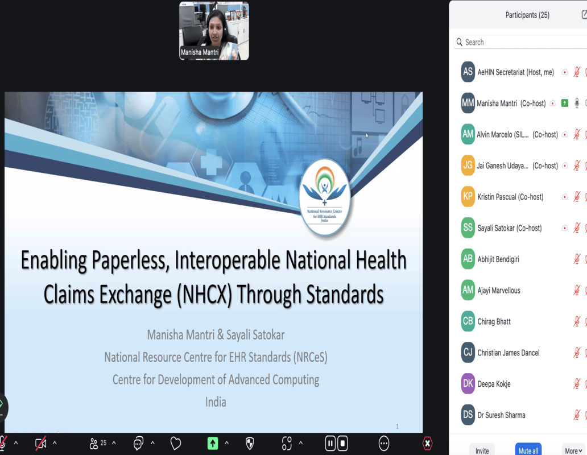This screenshot has height=455, width=587.
Task: Click the Invite button
Action: (x=482, y=450)
